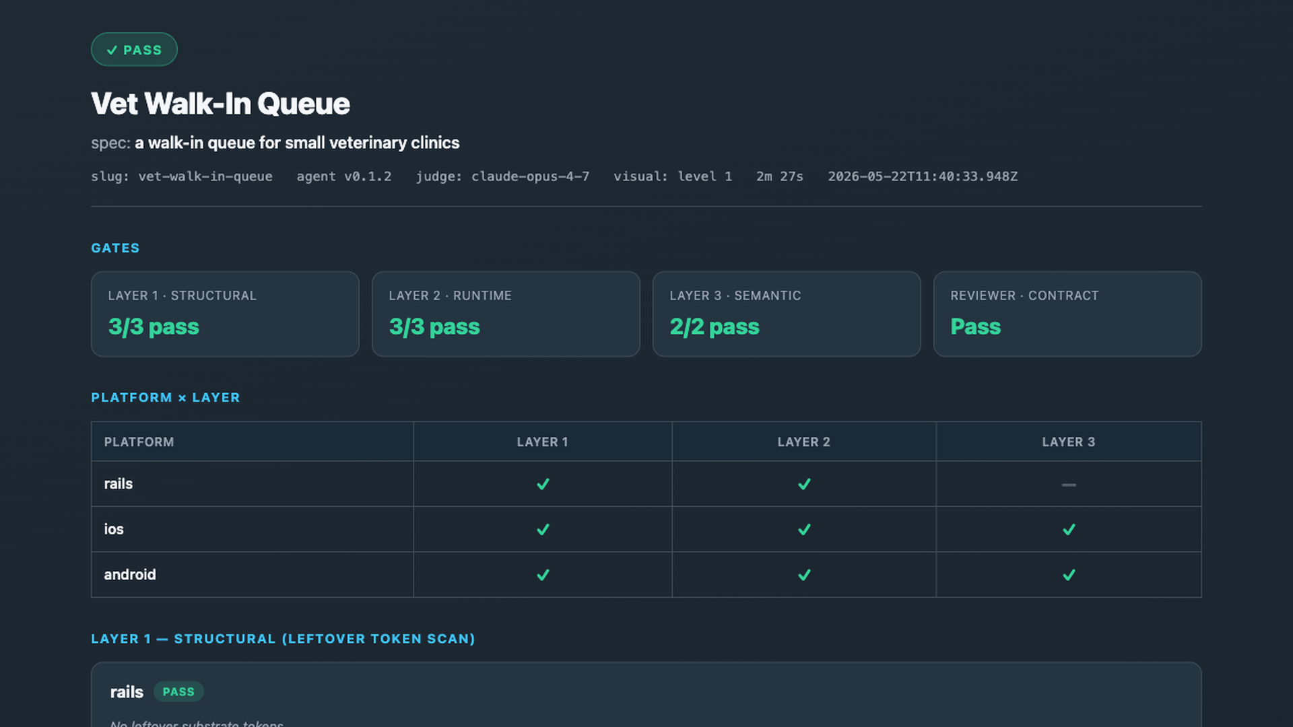The image size is (1293, 727).
Task: Click the rails Layer 3 dash icon
Action: point(1069,485)
